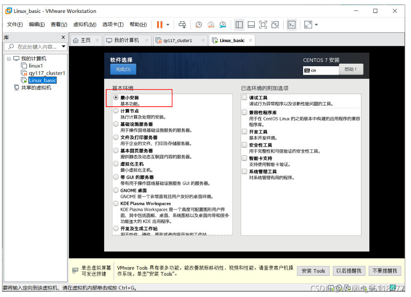Switch to the qy117_cluster1 tab
Image resolution: width=411 pixels, height=297 pixels.
pyautogui.click(x=178, y=40)
